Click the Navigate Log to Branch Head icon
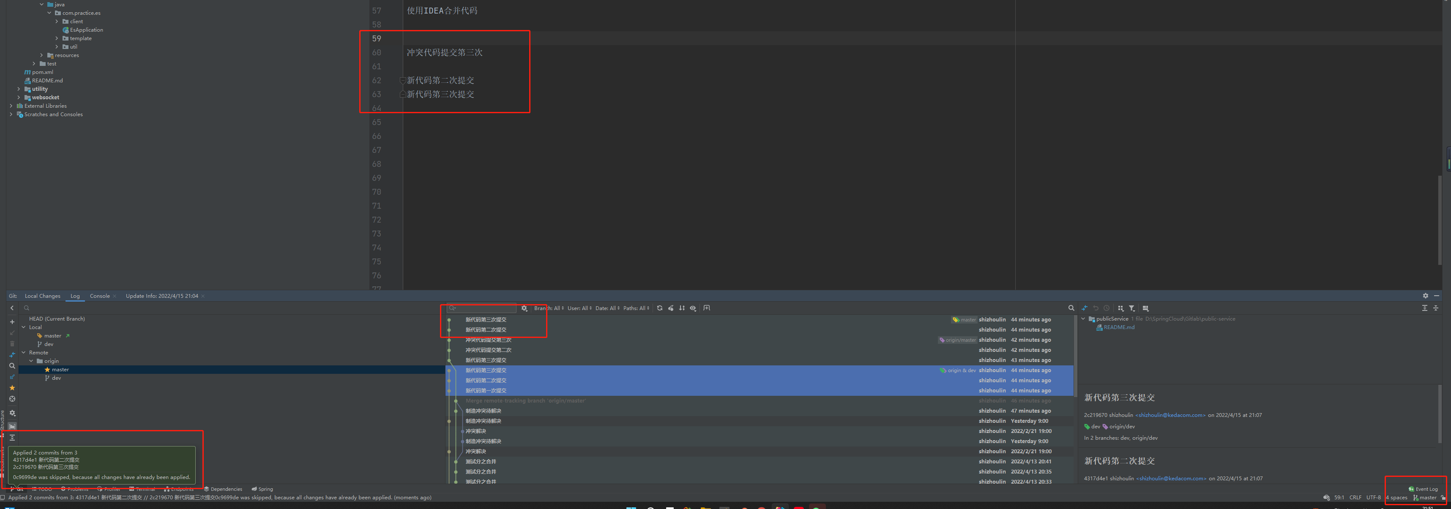1451x509 pixels. point(12,399)
